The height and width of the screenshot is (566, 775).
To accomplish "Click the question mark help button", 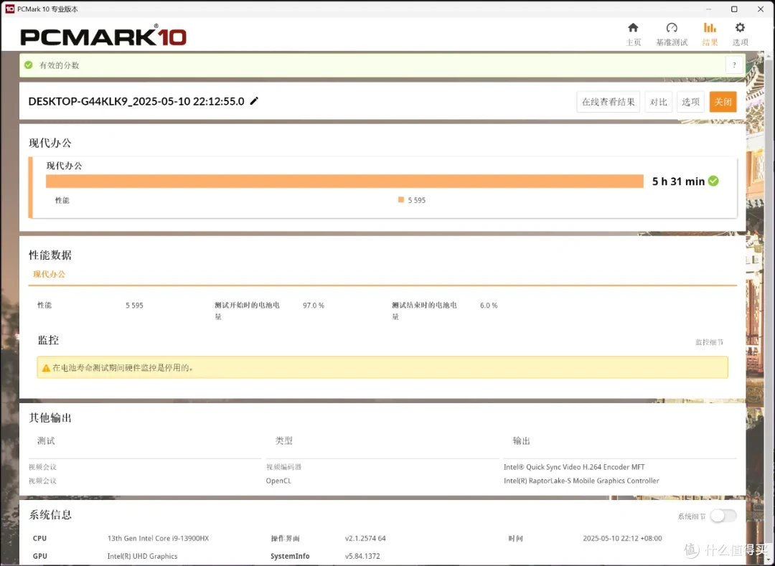I will pos(734,65).
